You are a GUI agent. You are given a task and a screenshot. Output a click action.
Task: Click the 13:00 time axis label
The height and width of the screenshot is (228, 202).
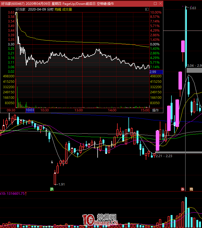pyautogui.click(x=79, y=110)
